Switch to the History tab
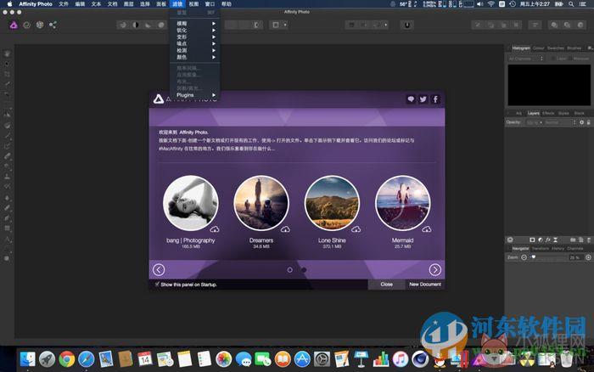594x372 pixels. (x=558, y=248)
